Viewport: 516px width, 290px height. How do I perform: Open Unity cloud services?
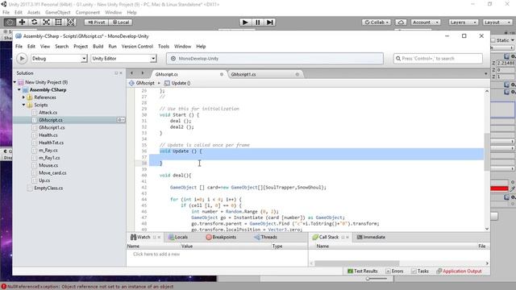tap(401, 22)
